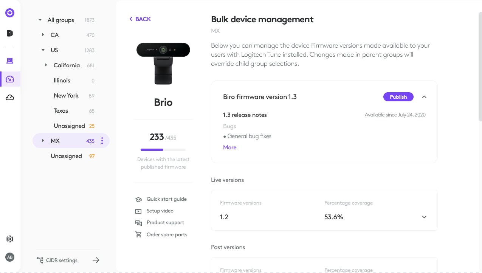Open the Quick start guide link
482x273 pixels.
tap(166, 199)
